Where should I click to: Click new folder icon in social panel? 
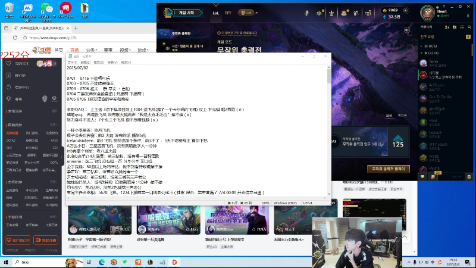[x=455, y=27]
